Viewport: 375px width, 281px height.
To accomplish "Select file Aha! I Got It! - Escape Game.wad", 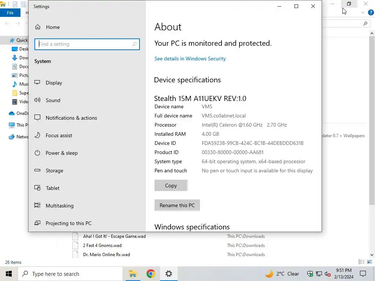I will [114, 236].
